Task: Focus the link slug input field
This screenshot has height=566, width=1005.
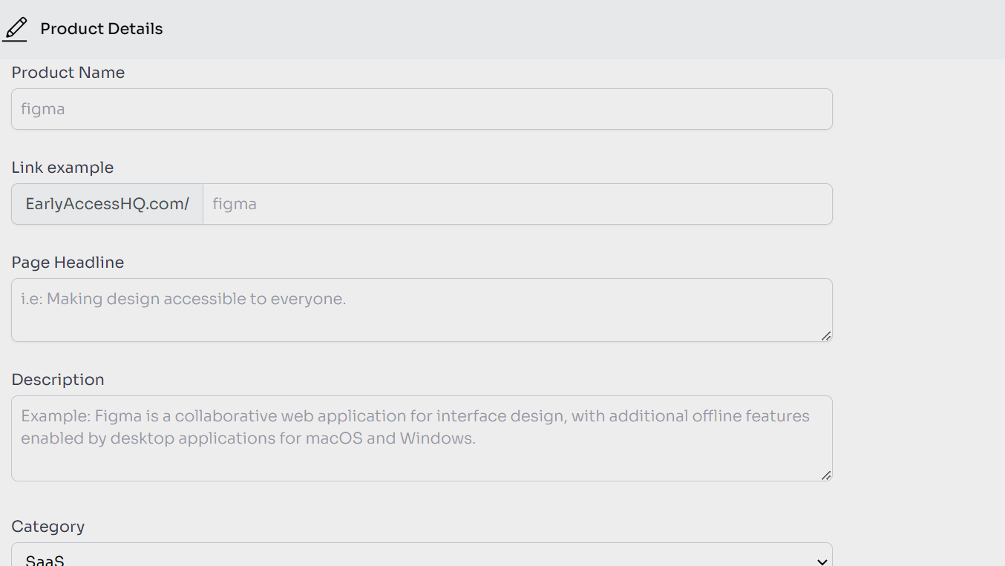Action: point(517,204)
